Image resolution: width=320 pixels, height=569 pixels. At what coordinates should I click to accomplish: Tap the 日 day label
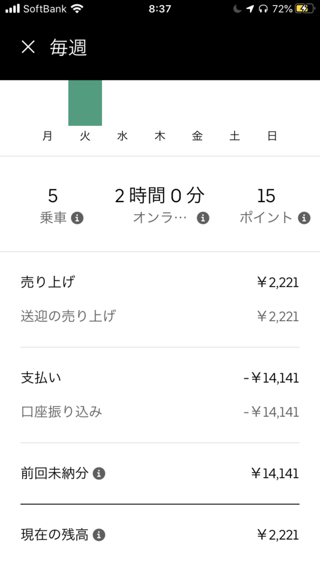(x=272, y=136)
